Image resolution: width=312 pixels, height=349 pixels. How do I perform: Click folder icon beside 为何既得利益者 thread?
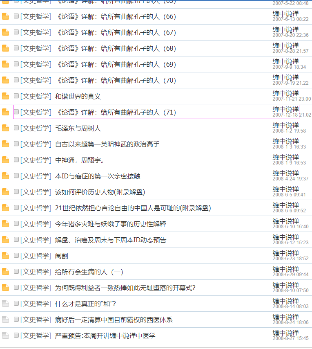tap(6, 288)
